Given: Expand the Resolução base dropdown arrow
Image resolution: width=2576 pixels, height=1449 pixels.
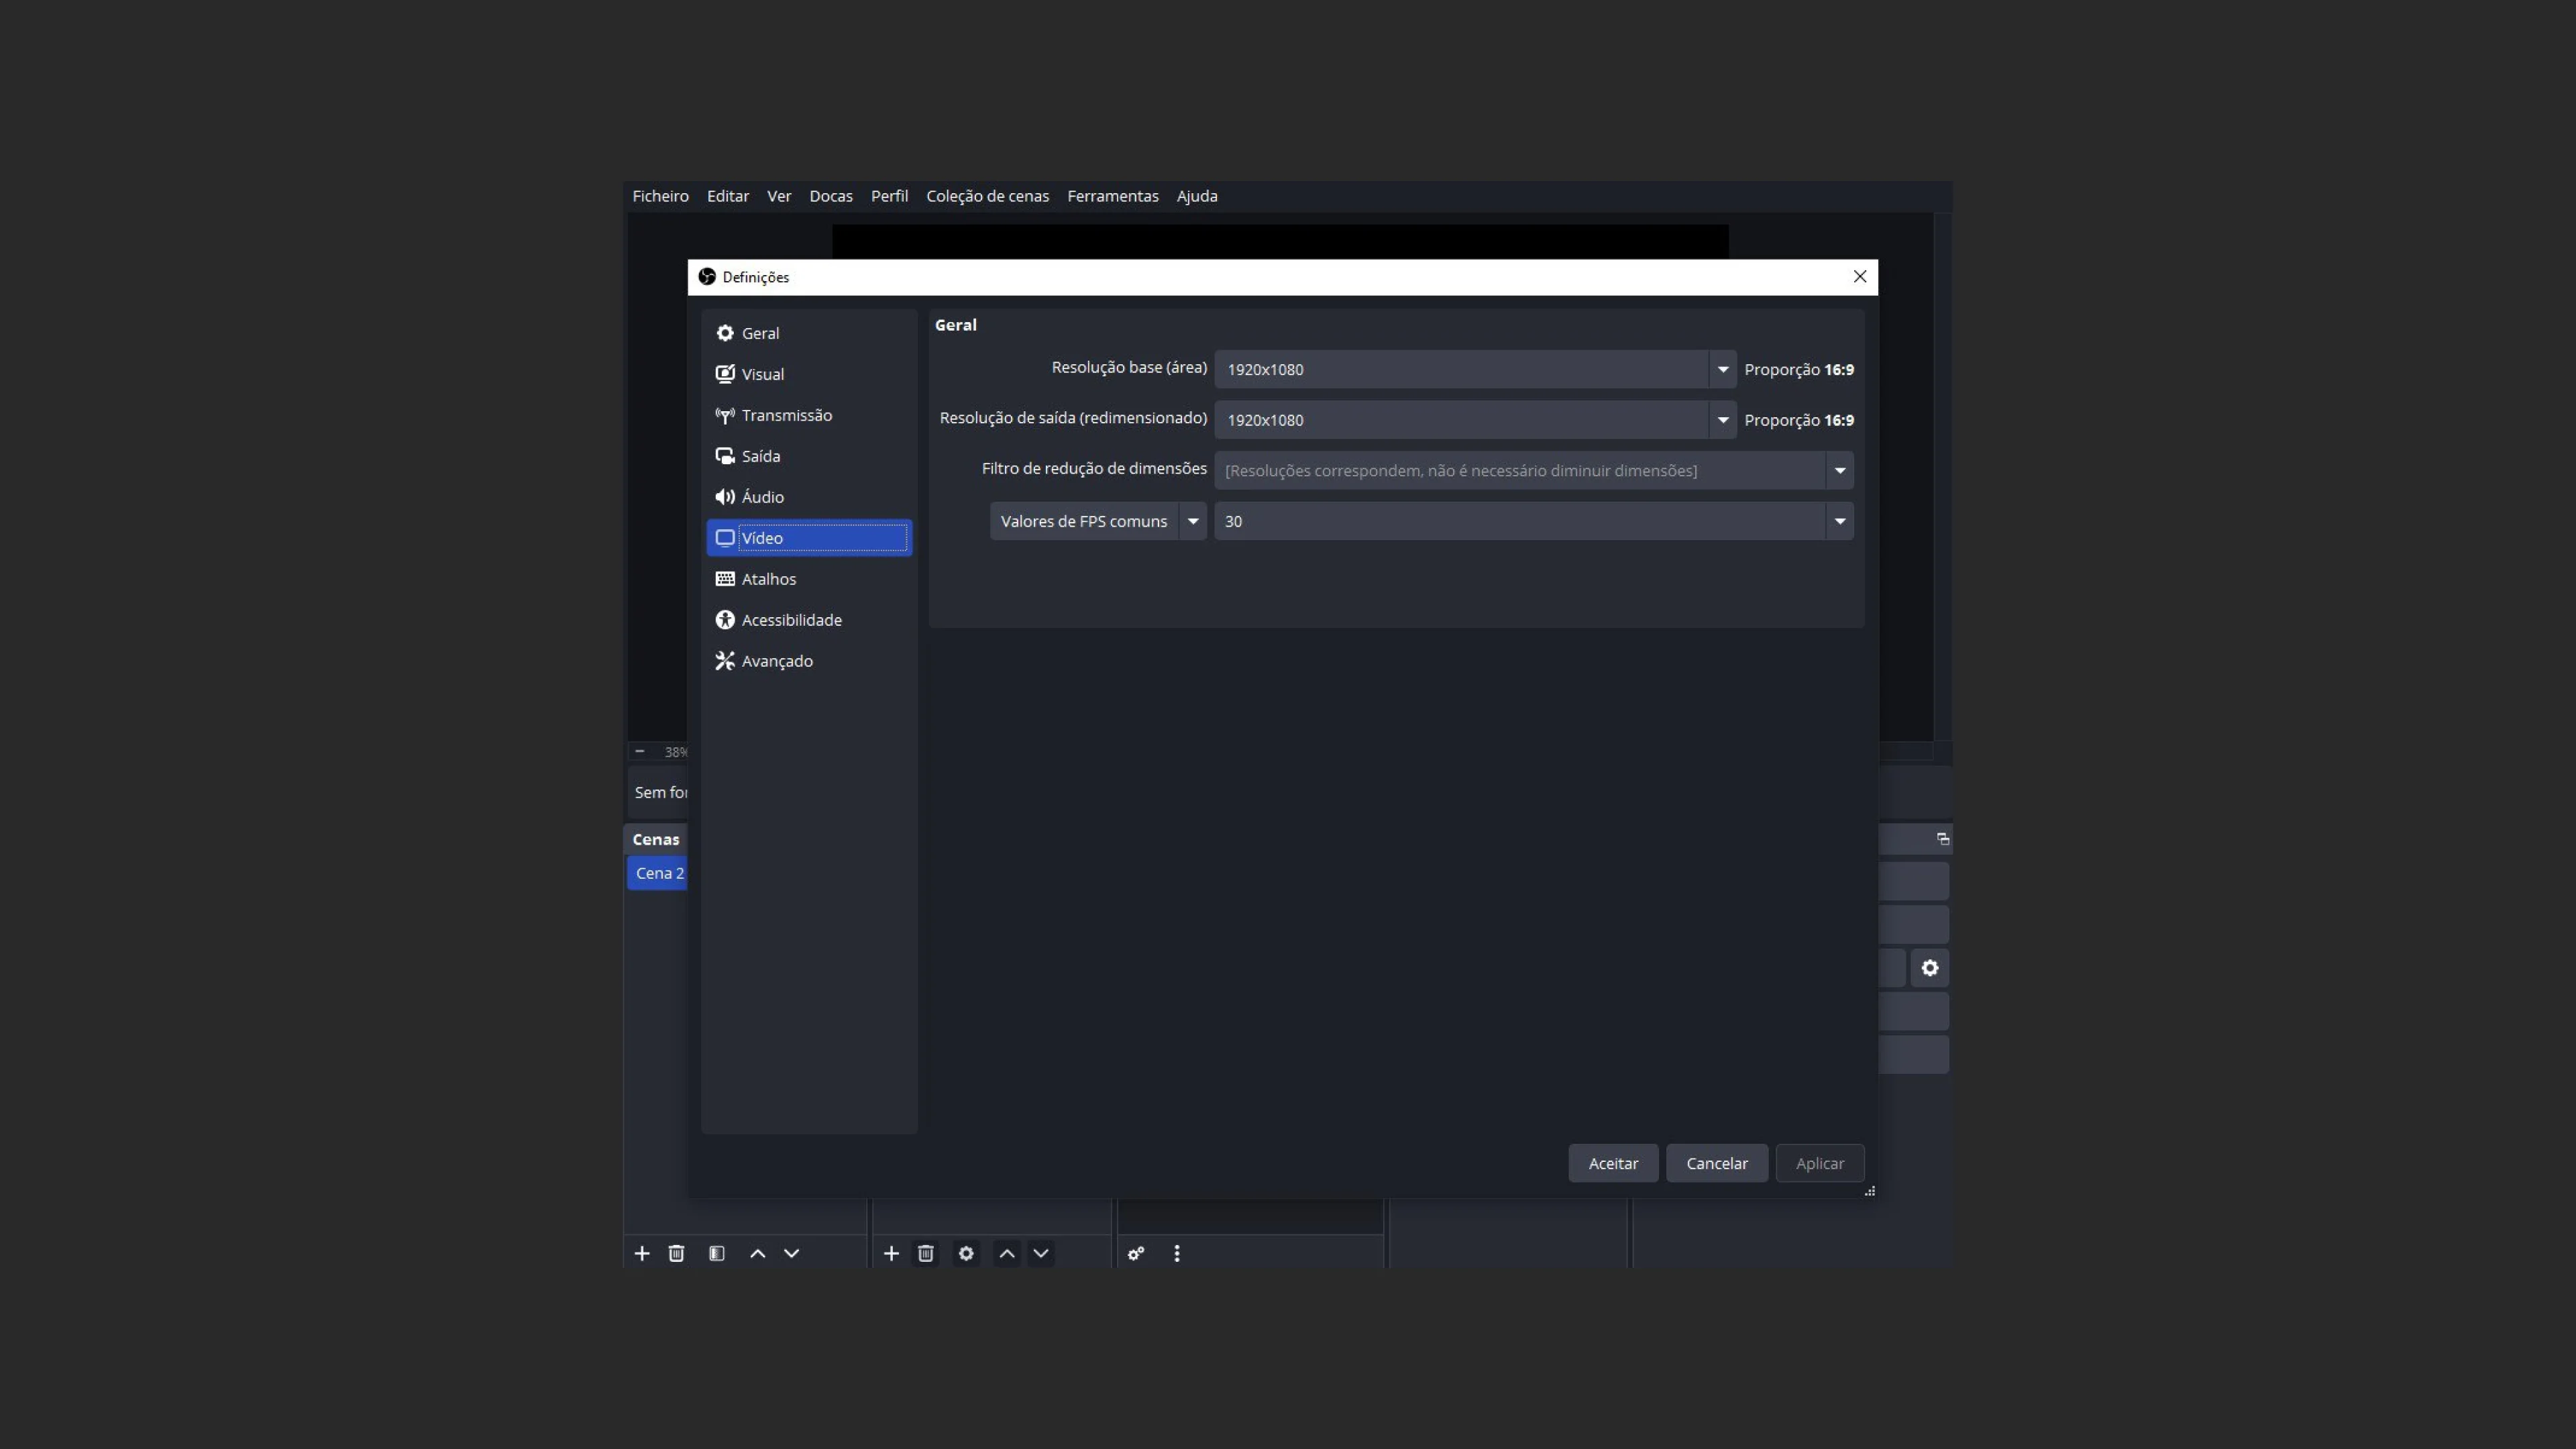Looking at the screenshot, I should 1722,369.
